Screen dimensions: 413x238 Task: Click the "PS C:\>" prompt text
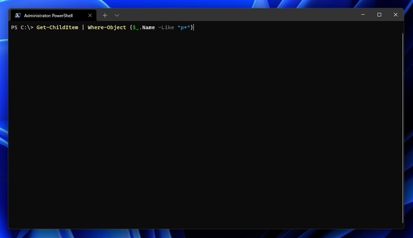(22, 27)
